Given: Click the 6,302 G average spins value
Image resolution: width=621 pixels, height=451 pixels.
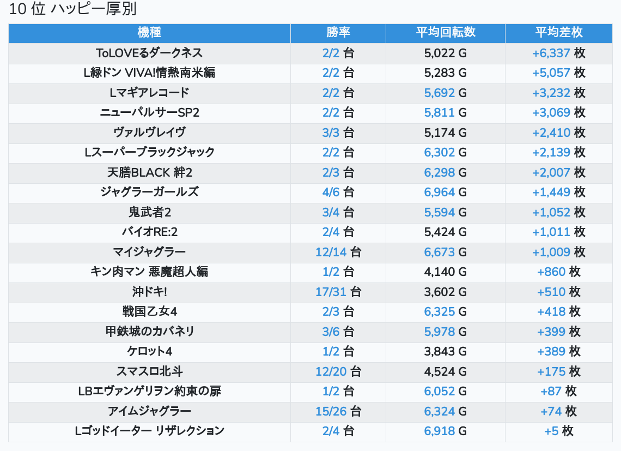Looking at the screenshot, I should tap(445, 152).
